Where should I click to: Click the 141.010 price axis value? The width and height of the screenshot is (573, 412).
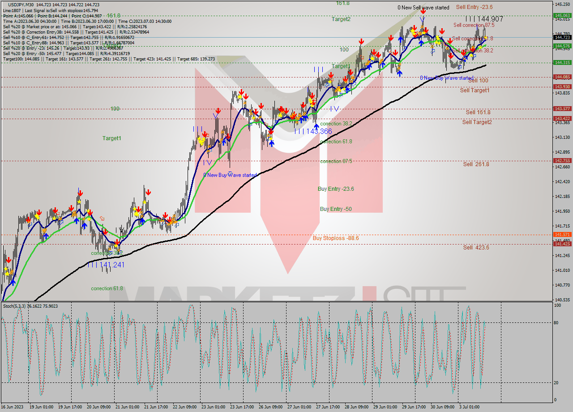(562, 270)
